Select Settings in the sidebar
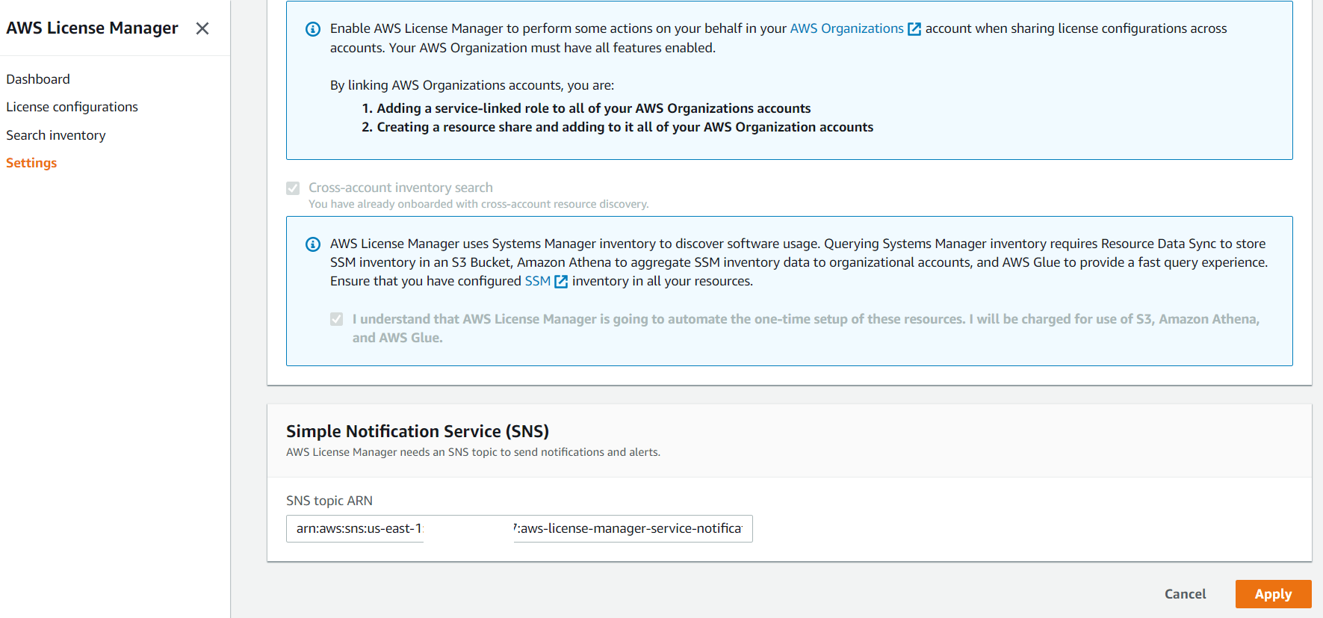Image resolution: width=1323 pixels, height=618 pixels. [x=31, y=163]
